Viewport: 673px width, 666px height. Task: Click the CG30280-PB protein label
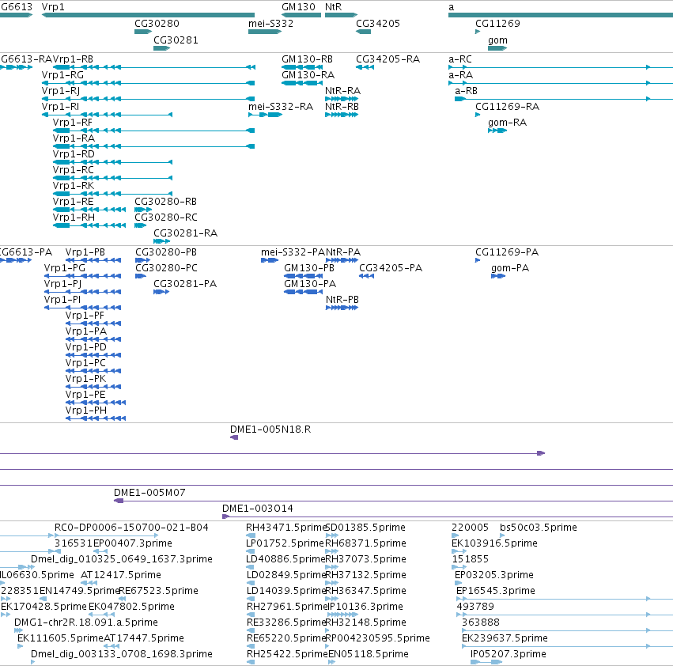(166, 252)
